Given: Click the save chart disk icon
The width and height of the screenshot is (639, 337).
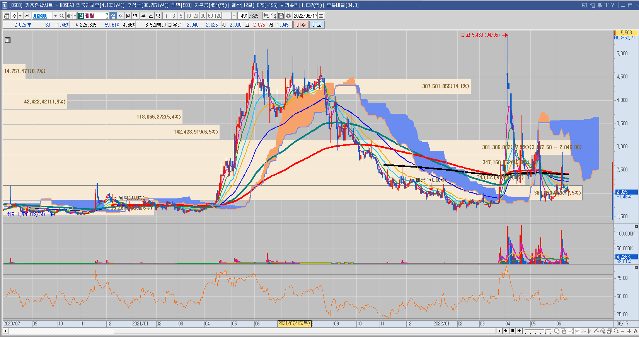Looking at the screenshot, I should click(x=281, y=16).
